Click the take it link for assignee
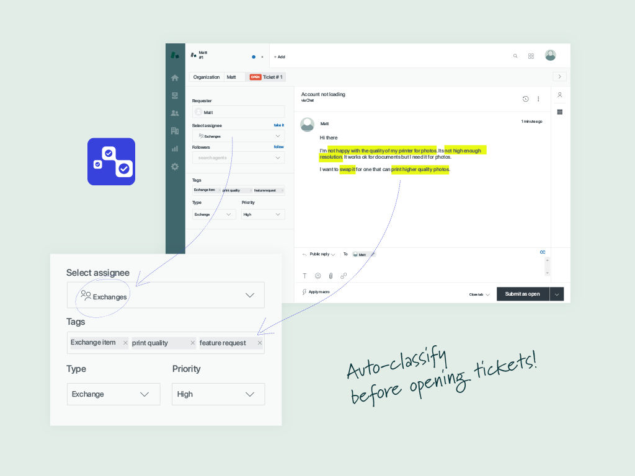Image resolution: width=635 pixels, height=476 pixels. tap(279, 125)
